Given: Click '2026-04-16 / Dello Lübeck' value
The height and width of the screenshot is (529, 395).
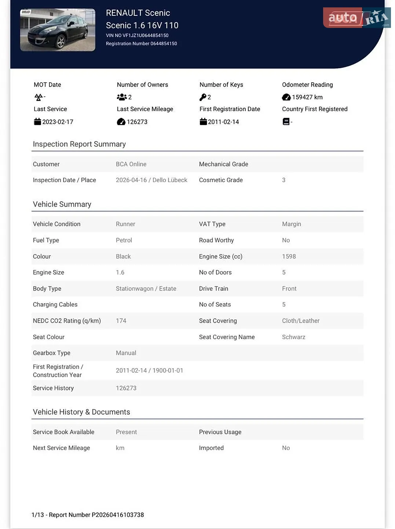Looking at the screenshot, I should click(151, 180).
